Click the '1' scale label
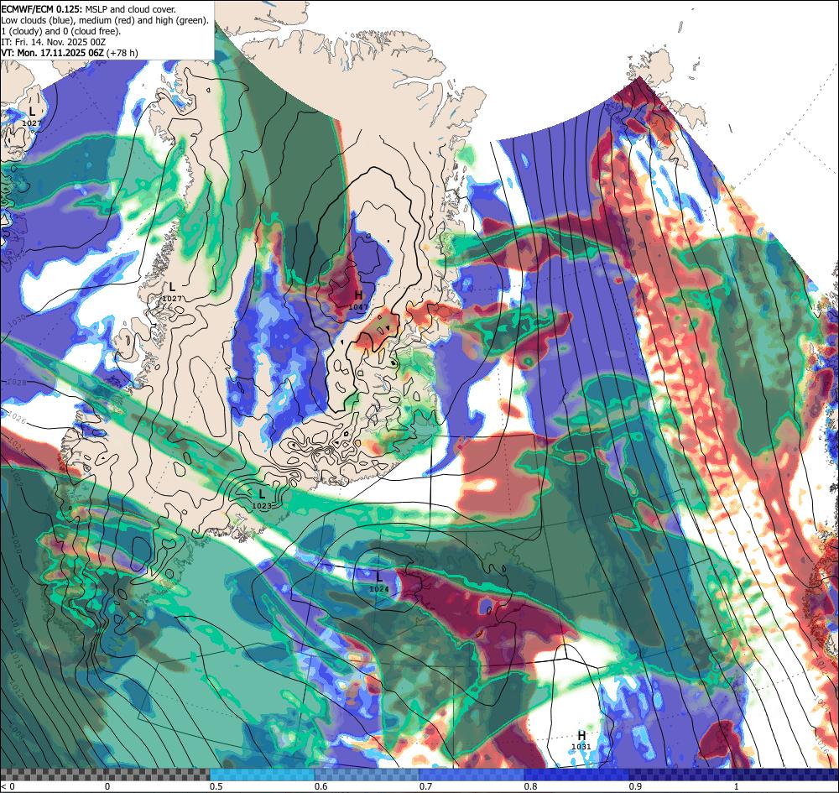 coord(737,786)
